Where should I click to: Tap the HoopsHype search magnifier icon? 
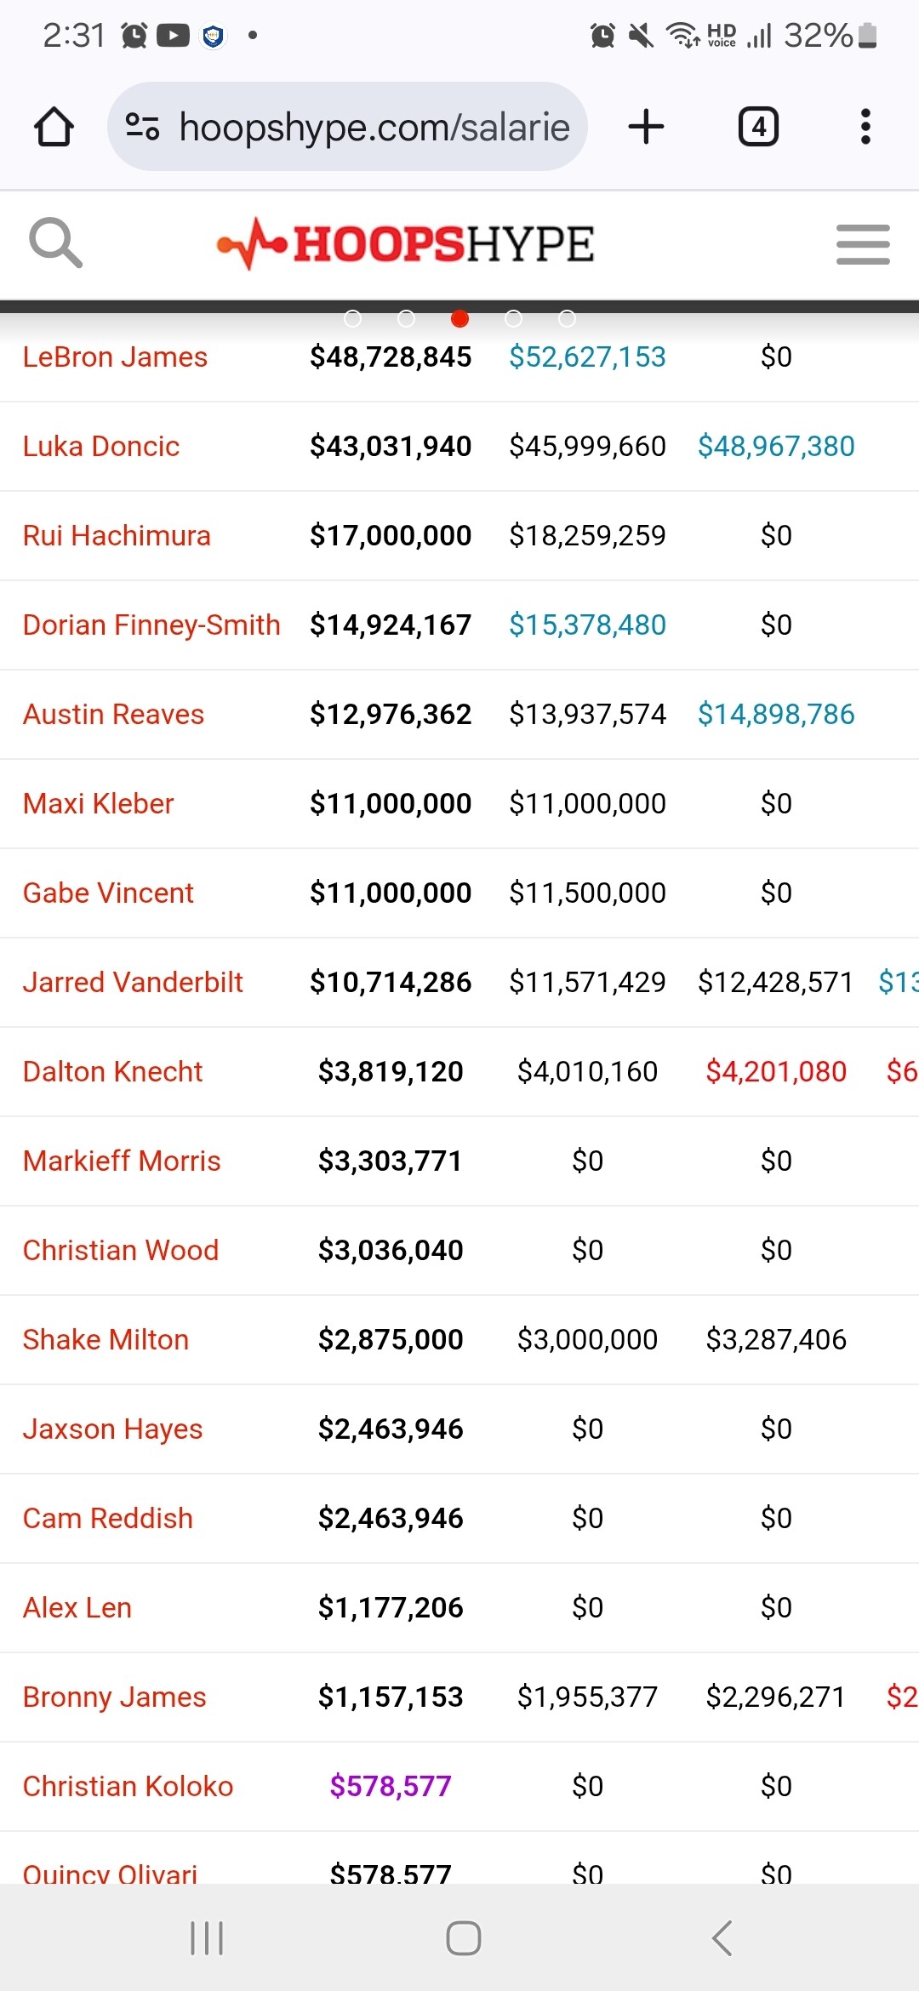pos(55,243)
